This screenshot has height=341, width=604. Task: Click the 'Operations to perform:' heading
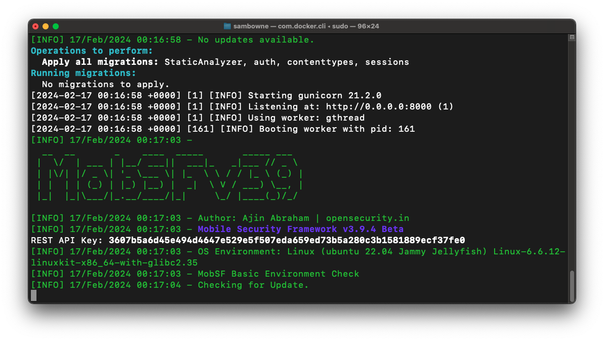click(92, 51)
